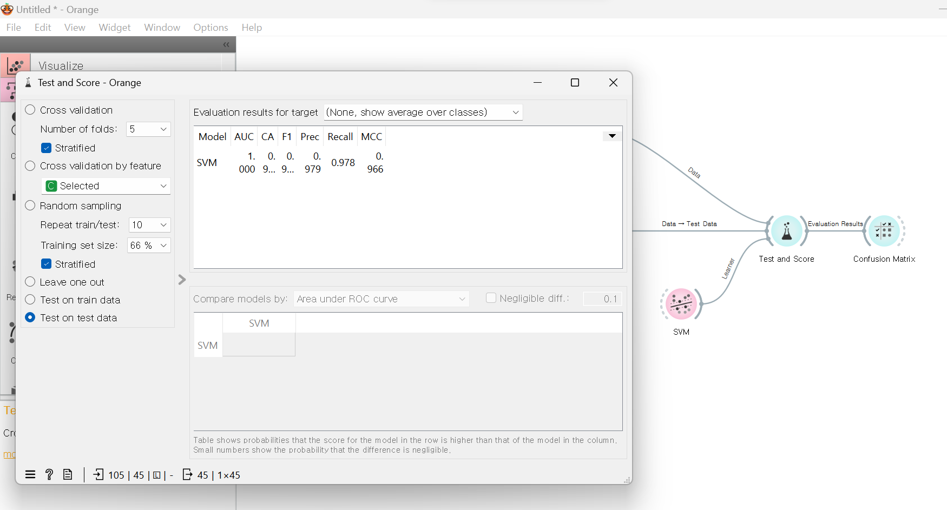Image resolution: width=947 pixels, height=510 pixels.
Task: Open the Compare models by dropdown
Action: coord(382,299)
